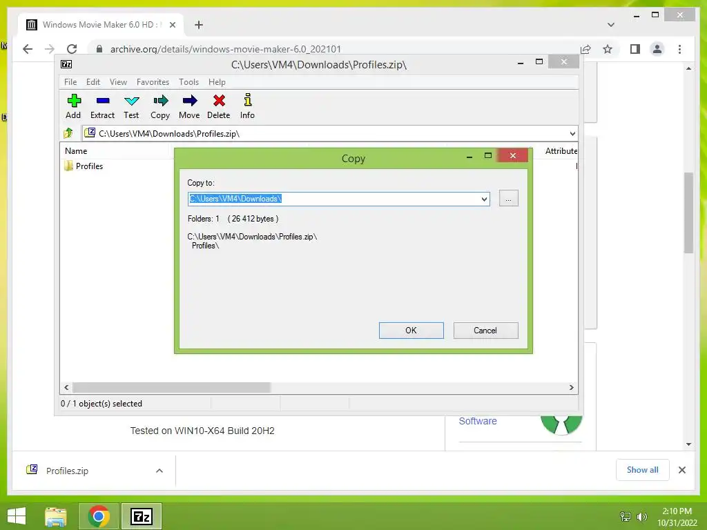The image size is (707, 530).
Task: Click the Copy toolbar icon
Action: (x=160, y=101)
